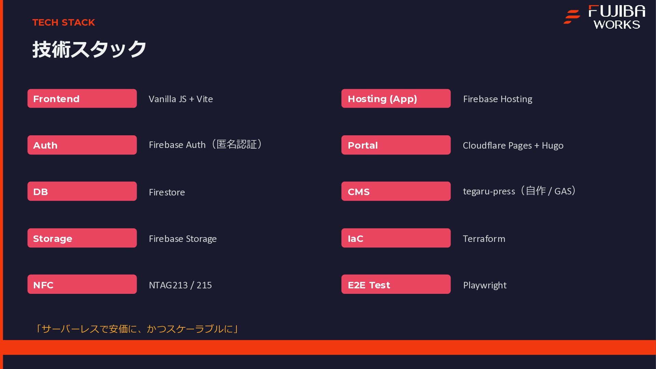
Task: Click the Cloudflare Pages + Hugo text
Action: click(513, 146)
